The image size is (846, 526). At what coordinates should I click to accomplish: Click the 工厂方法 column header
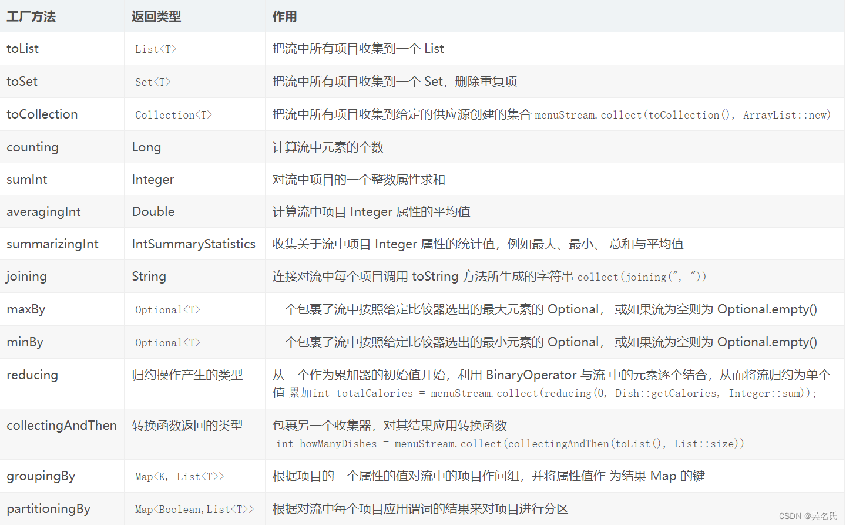click(x=31, y=17)
